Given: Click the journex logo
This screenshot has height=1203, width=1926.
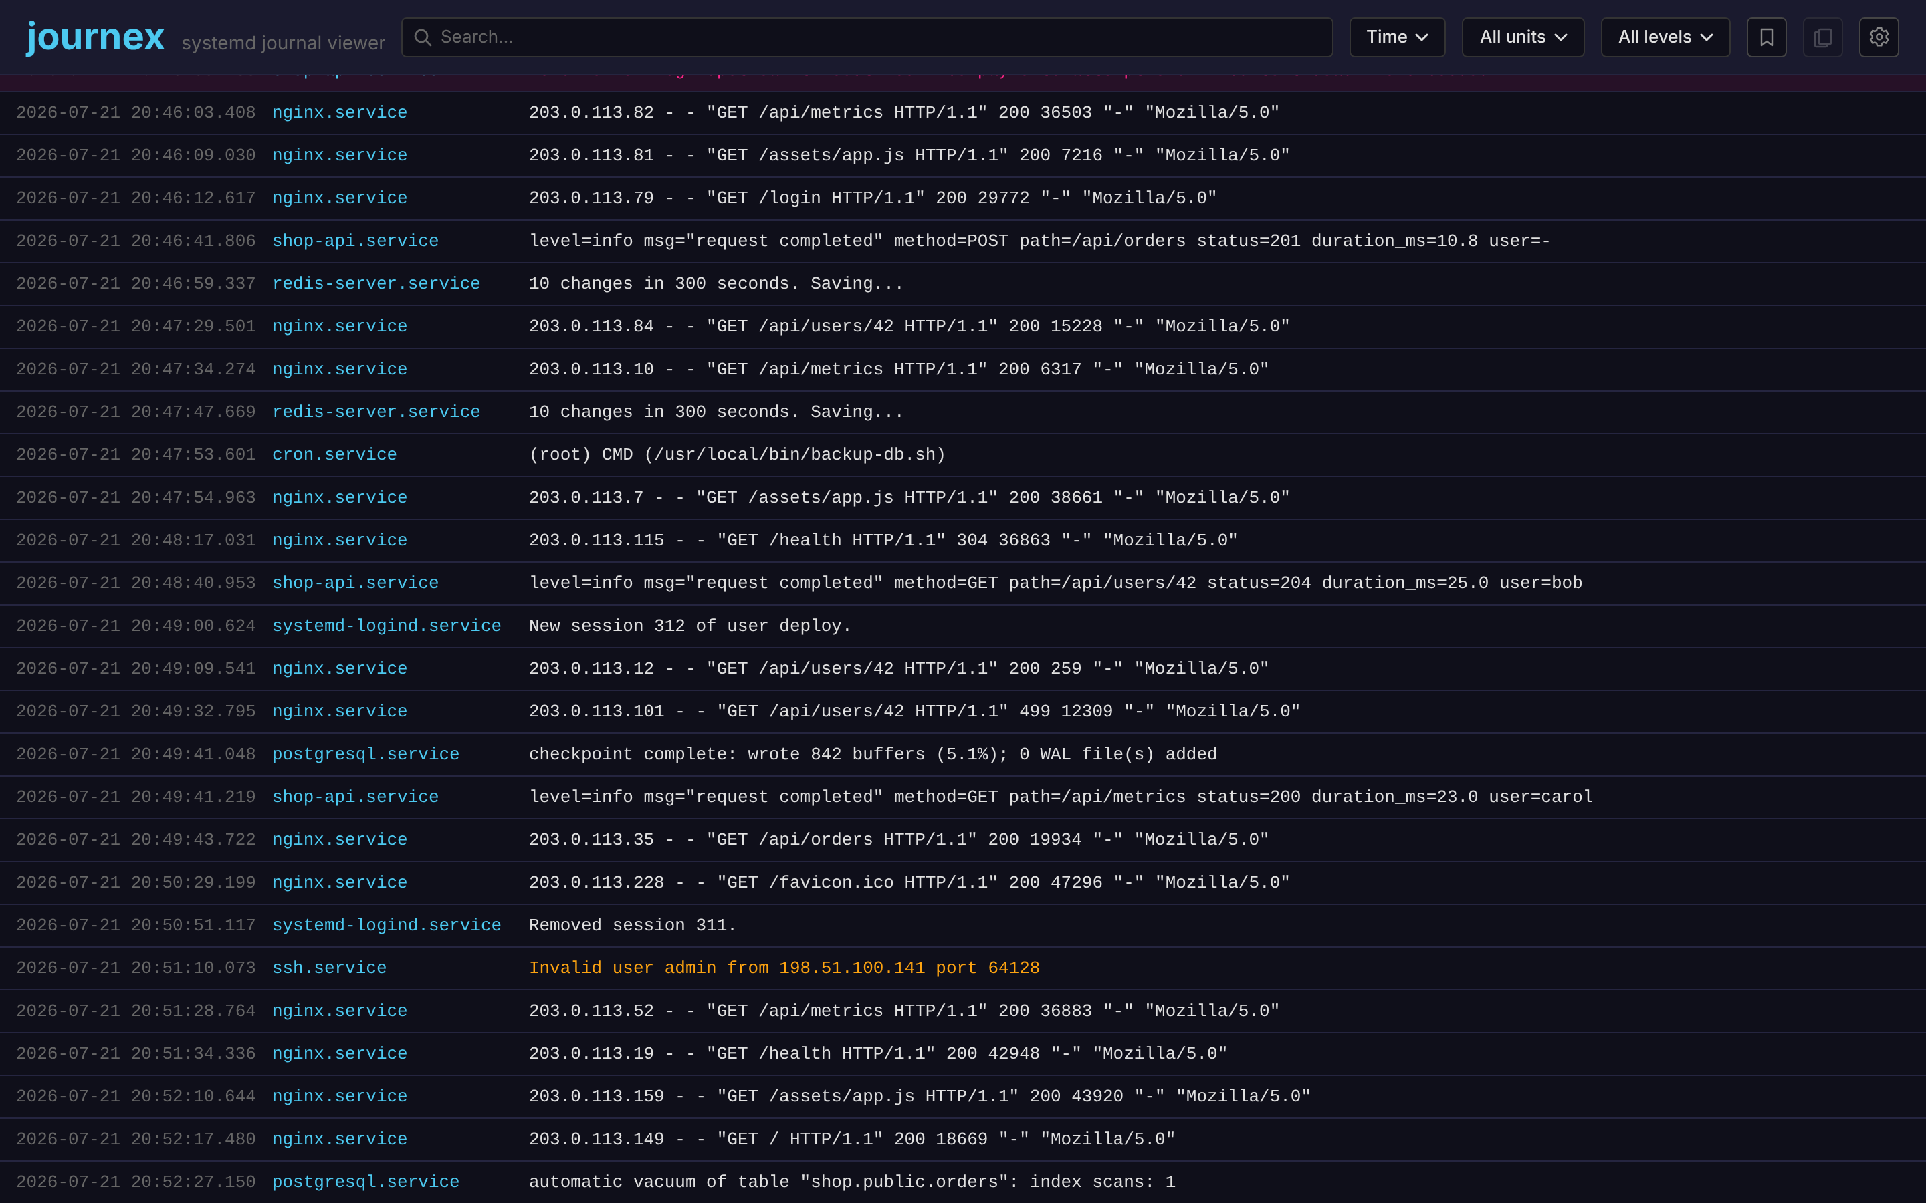Looking at the screenshot, I should tap(96, 37).
